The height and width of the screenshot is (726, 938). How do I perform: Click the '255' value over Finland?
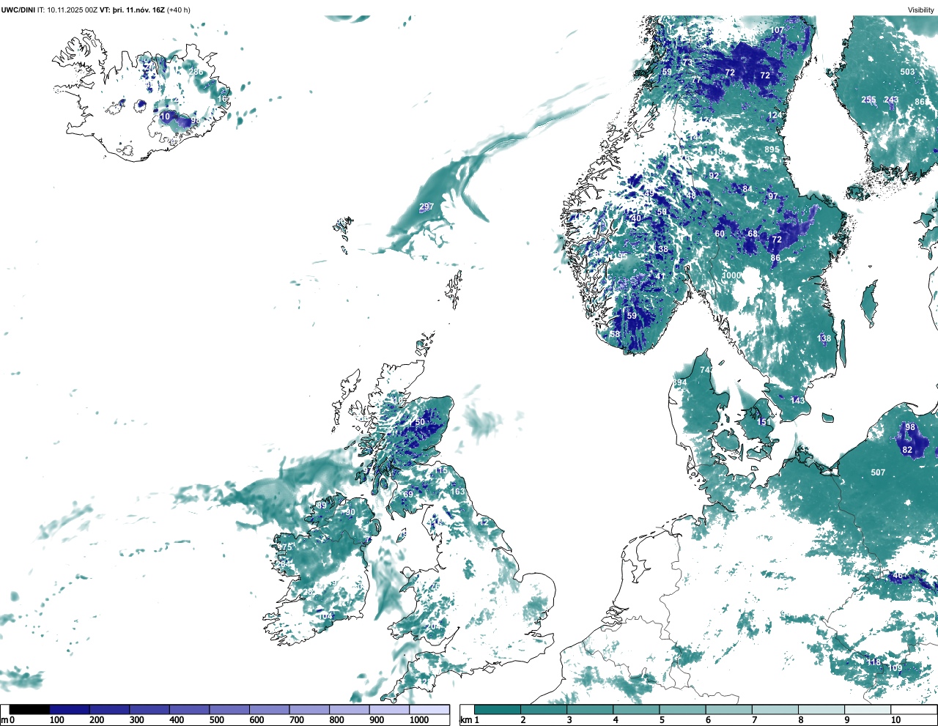click(868, 100)
